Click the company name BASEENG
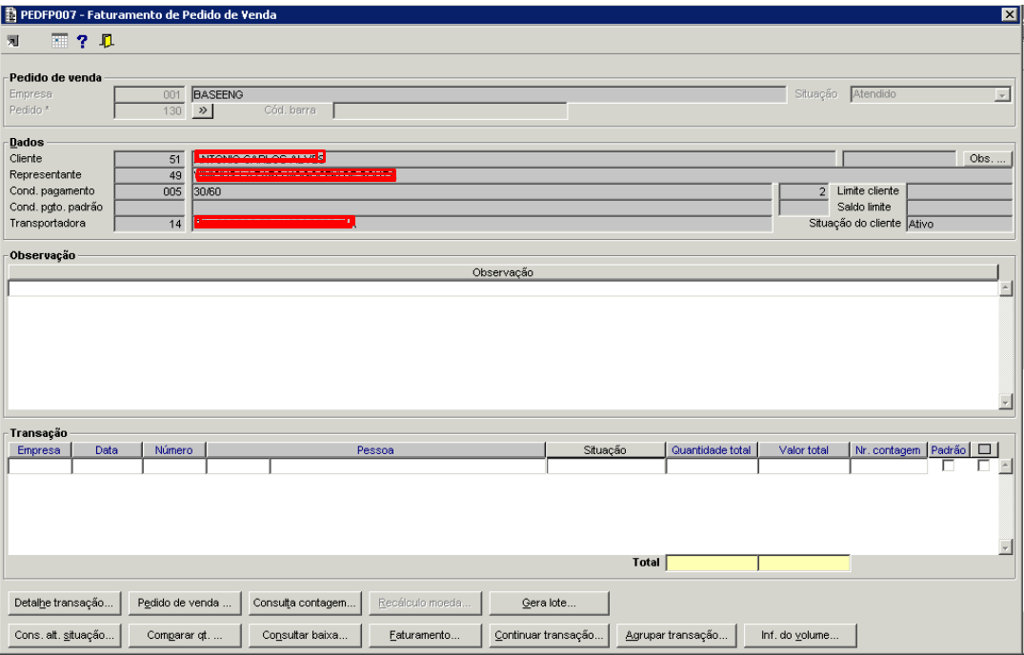1024x655 pixels. pos(218,95)
